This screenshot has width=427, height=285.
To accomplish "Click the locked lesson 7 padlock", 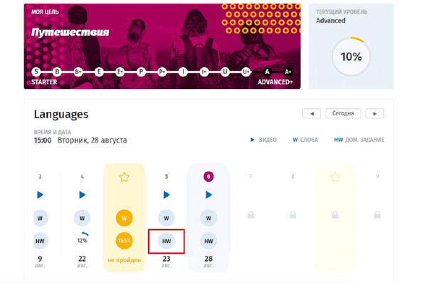I will click(x=251, y=214).
